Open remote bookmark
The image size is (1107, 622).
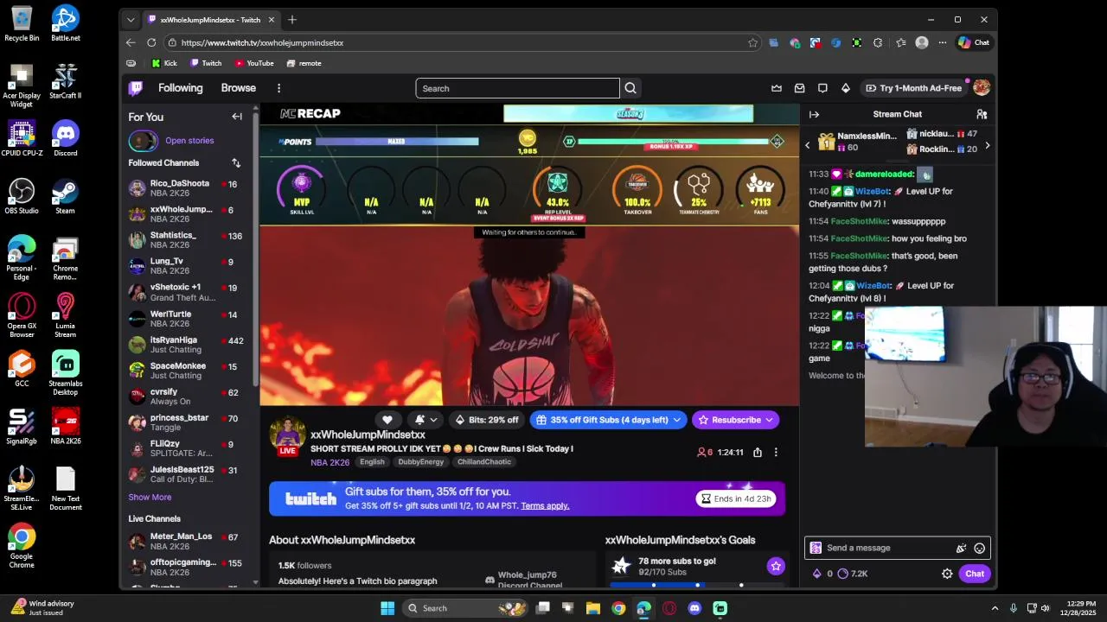pos(304,63)
